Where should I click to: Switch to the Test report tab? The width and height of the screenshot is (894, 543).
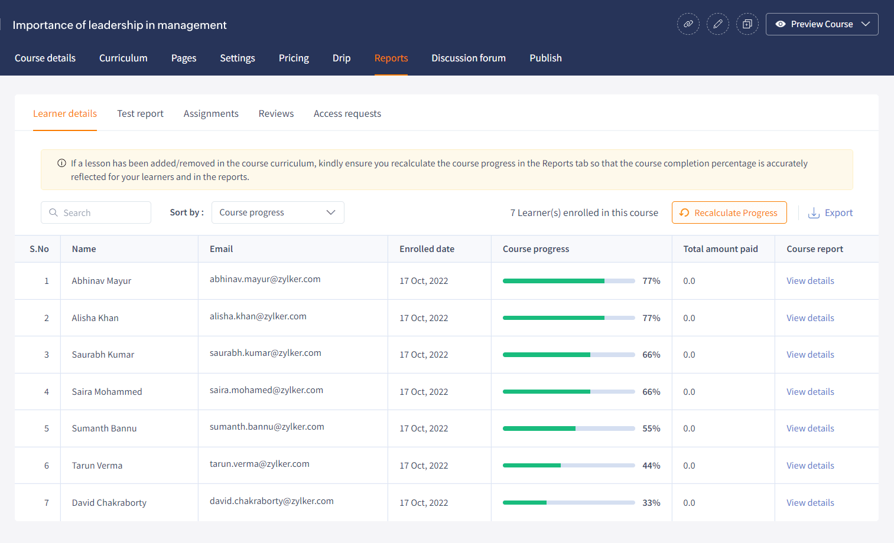pos(140,113)
